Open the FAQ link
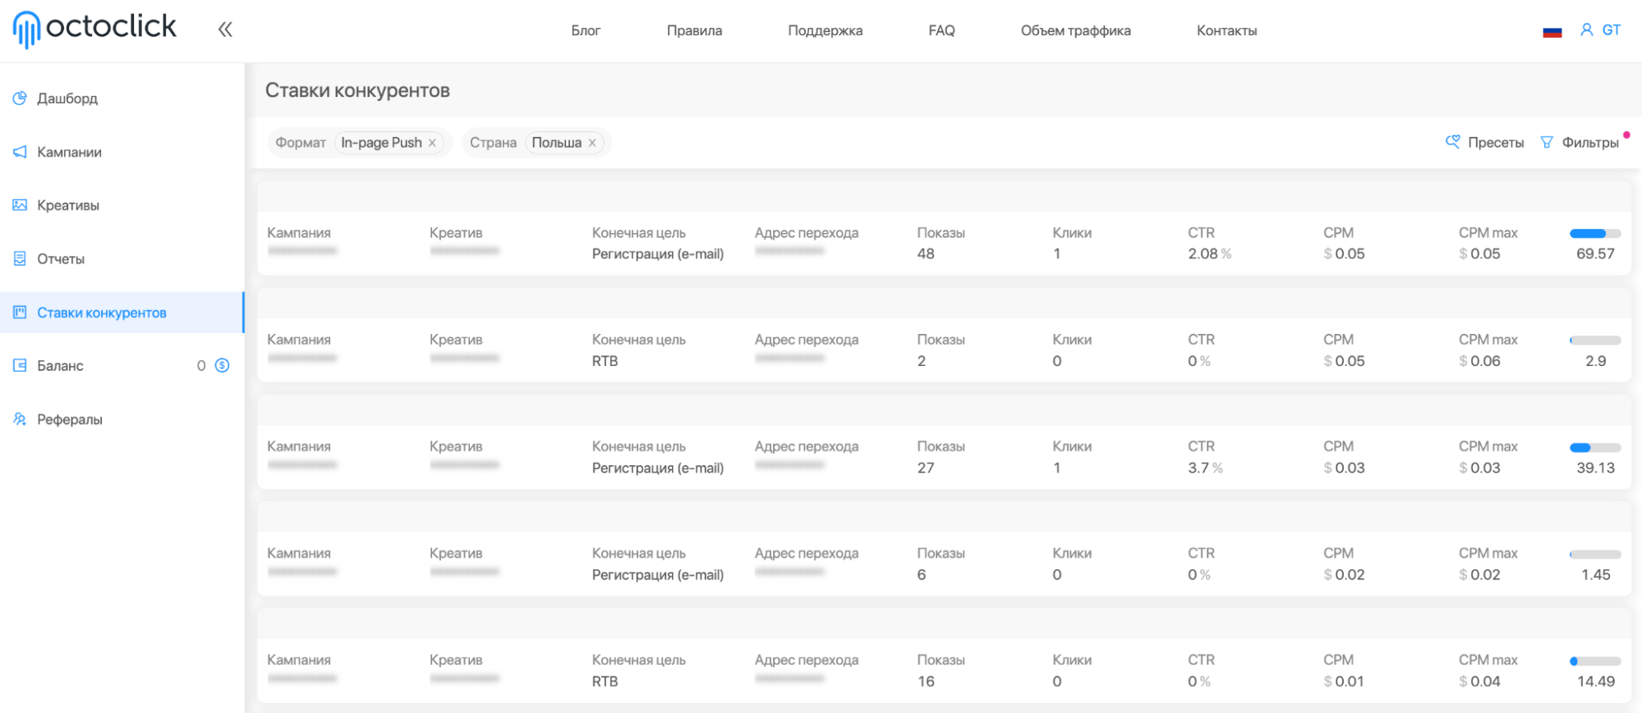This screenshot has height=713, width=1642. coord(941,30)
